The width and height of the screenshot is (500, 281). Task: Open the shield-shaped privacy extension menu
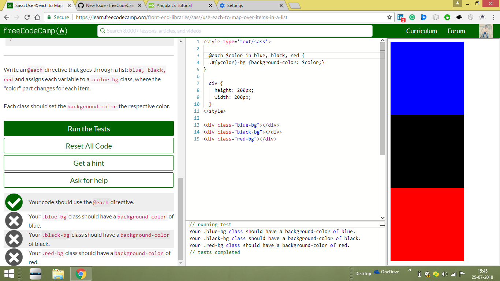(470, 17)
